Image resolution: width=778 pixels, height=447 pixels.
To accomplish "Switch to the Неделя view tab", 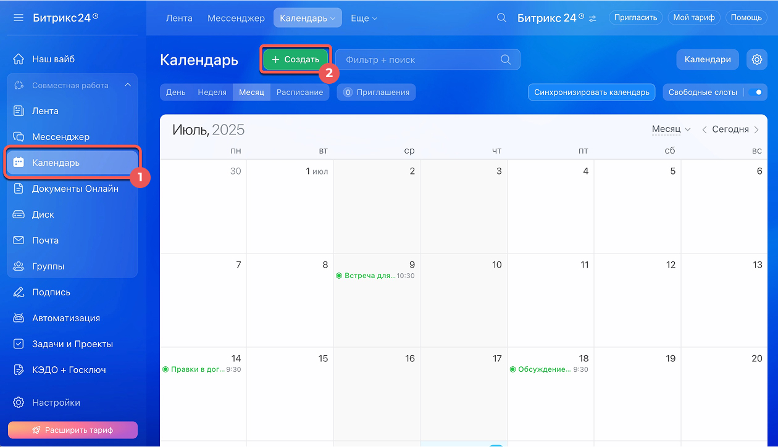I will (x=212, y=92).
